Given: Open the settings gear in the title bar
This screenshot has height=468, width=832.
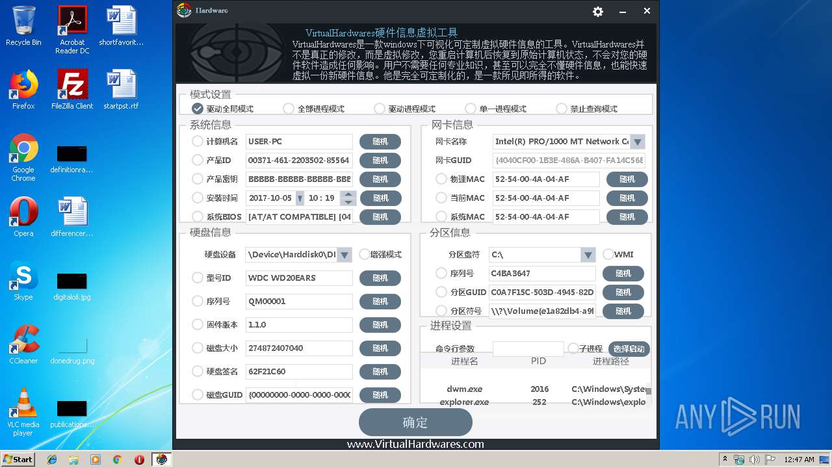Looking at the screenshot, I should pyautogui.click(x=598, y=11).
